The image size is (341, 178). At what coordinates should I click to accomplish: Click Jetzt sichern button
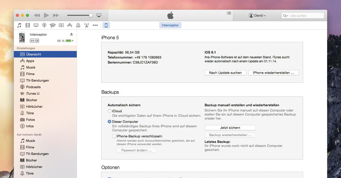pyautogui.click(x=230, y=128)
